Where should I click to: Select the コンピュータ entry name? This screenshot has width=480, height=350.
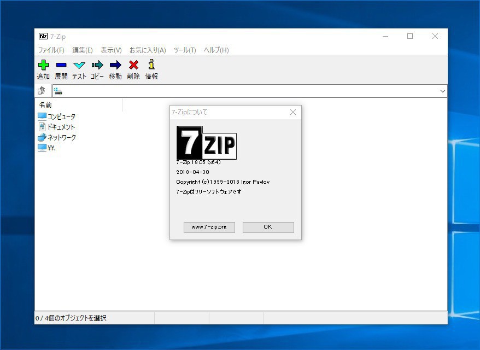click(x=61, y=116)
